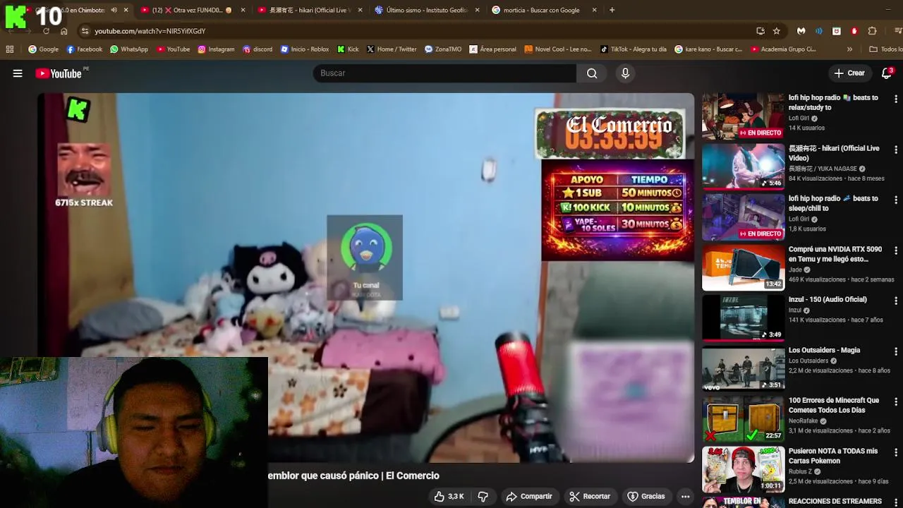Viewport: 903px width, 508px height.
Task: Open options for 100 Errores de Minecraft
Action: (x=896, y=401)
